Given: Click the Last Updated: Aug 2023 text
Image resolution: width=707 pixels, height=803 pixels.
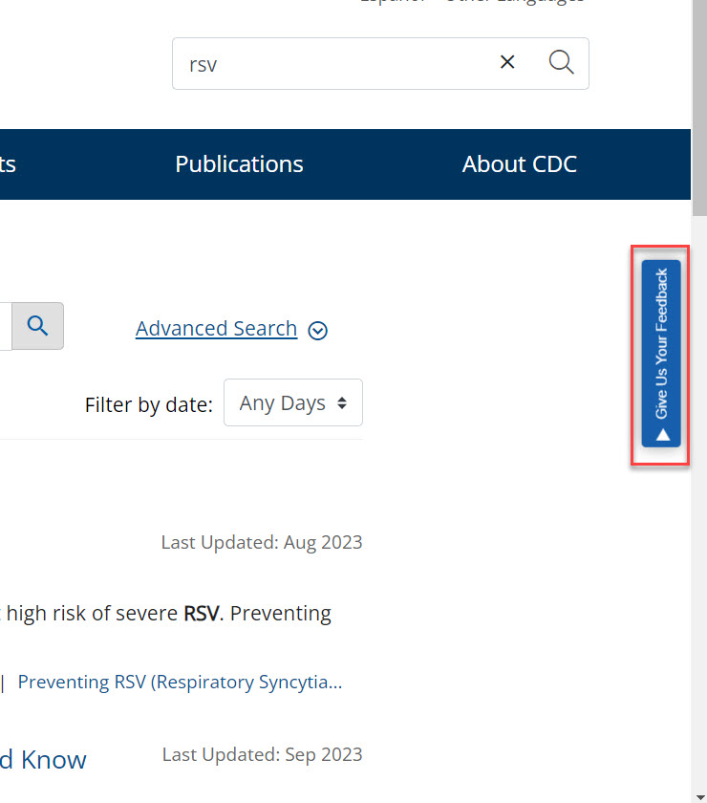Looking at the screenshot, I should click(x=262, y=542).
